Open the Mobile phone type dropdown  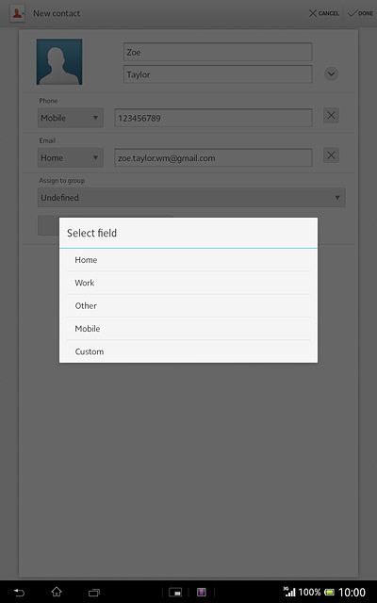[71, 118]
